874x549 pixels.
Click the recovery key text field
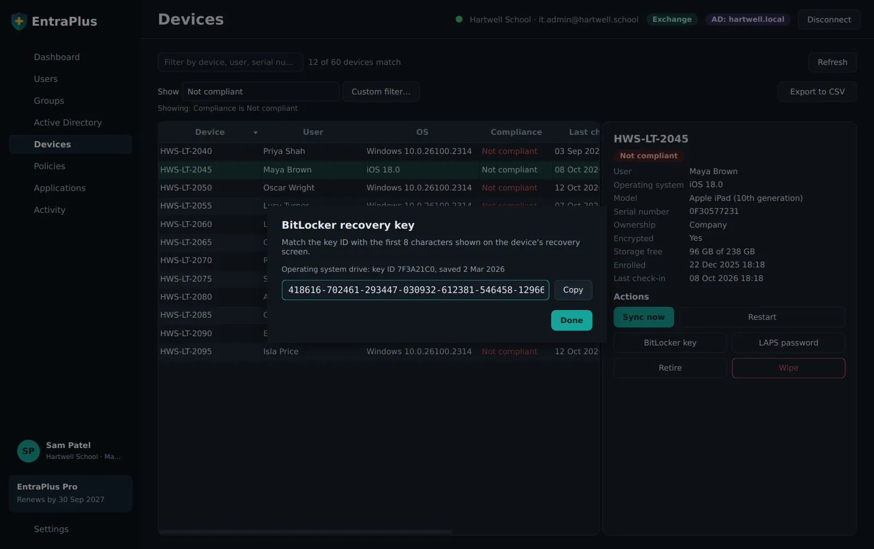tap(415, 290)
